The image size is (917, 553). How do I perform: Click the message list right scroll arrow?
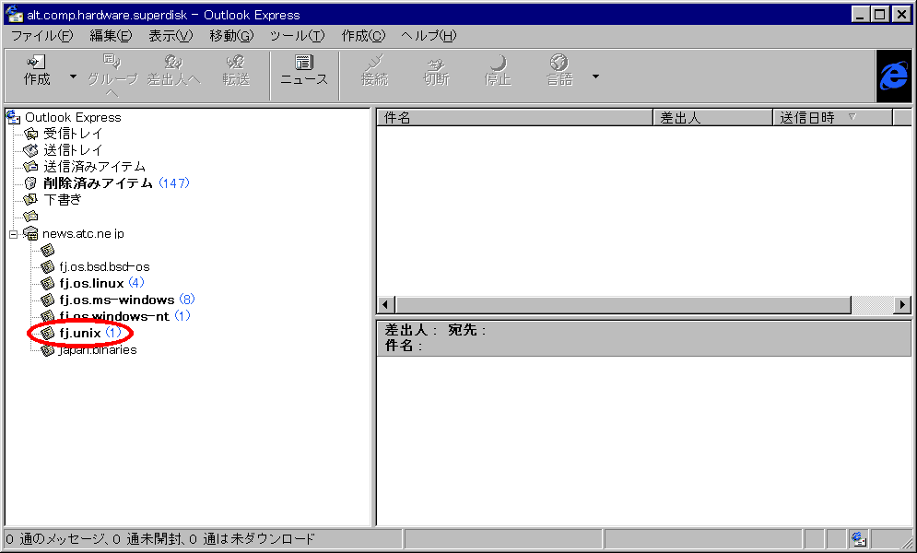click(903, 304)
